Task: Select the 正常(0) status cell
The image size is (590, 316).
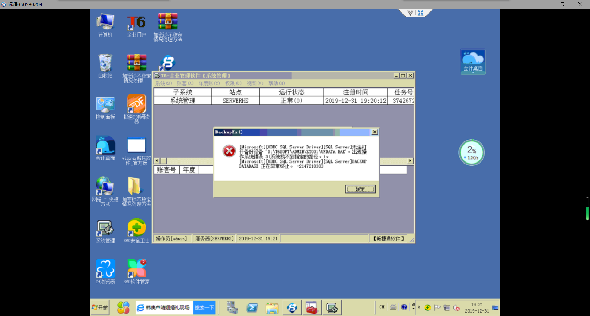Action: coord(292,101)
